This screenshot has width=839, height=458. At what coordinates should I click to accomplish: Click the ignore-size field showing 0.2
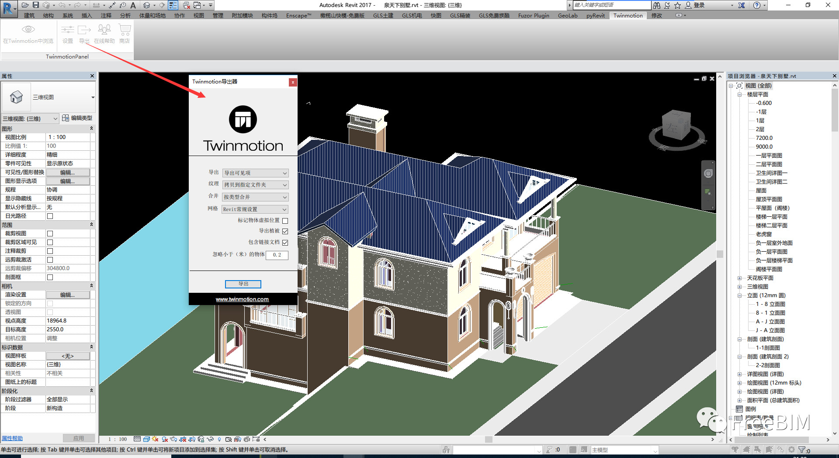pyautogui.click(x=277, y=255)
